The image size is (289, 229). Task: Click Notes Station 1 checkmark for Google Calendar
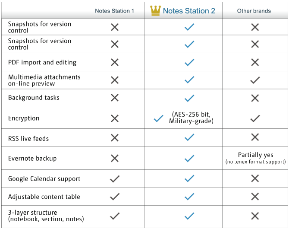click(x=114, y=178)
